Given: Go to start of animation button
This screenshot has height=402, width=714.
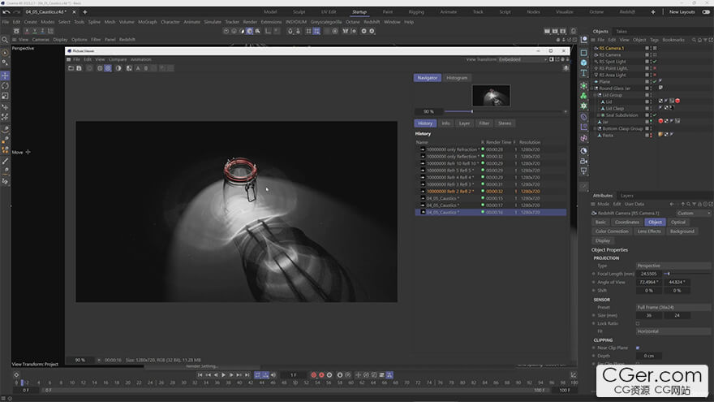Looking at the screenshot, I should [200, 374].
